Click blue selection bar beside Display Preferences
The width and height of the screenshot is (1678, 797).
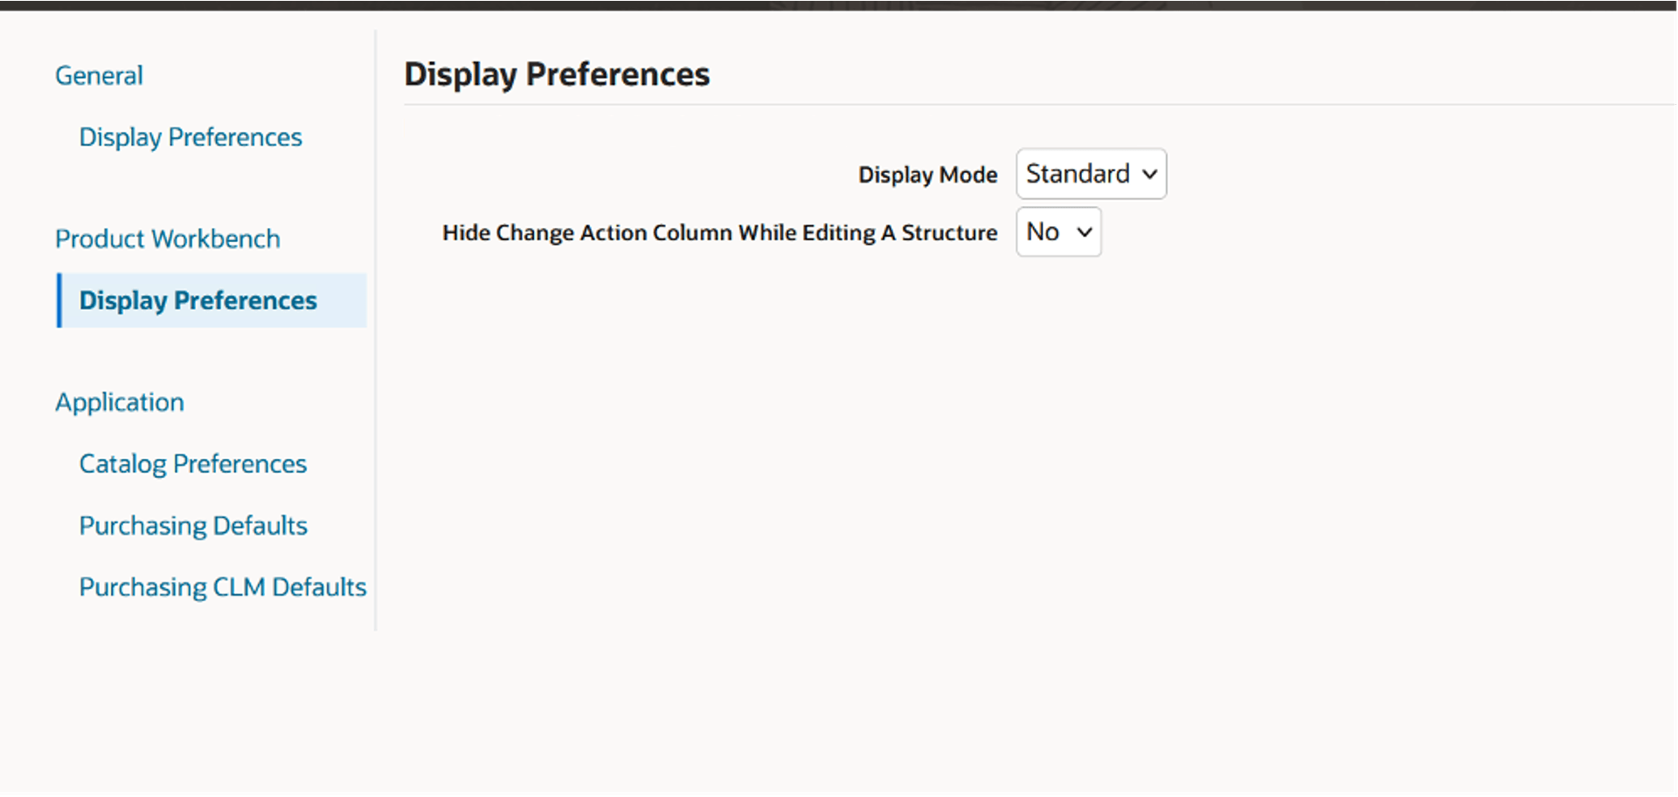tap(59, 301)
